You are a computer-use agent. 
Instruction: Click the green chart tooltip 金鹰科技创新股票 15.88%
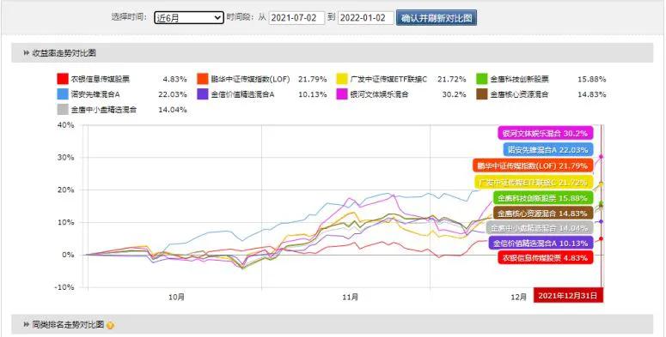[x=543, y=197]
